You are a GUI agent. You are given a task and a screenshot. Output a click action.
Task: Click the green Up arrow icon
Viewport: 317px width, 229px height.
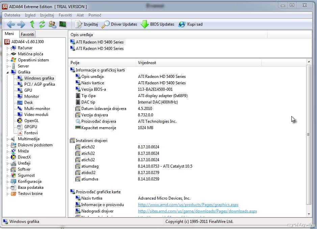point(32,24)
